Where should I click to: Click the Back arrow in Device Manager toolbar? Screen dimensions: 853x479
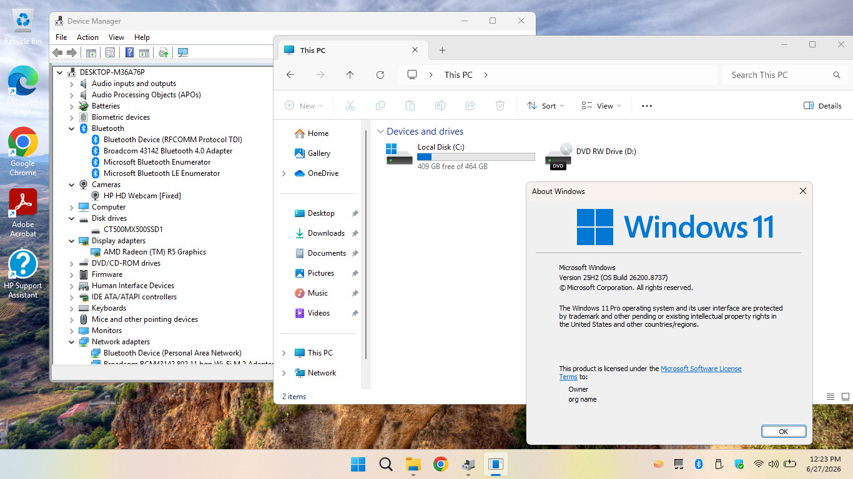pos(57,53)
